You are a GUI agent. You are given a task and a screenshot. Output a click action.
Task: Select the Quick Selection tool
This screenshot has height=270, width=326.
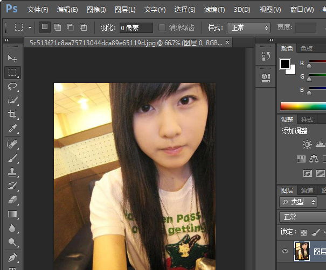[12, 101]
